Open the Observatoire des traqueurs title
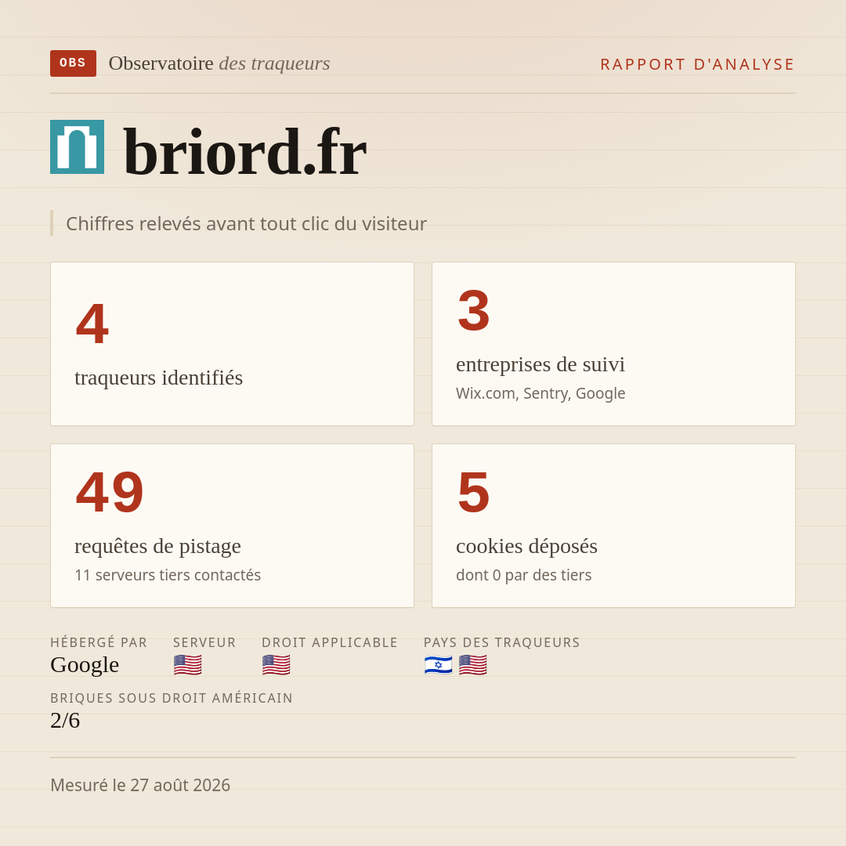Viewport: 846px width, 846px height. click(x=219, y=63)
